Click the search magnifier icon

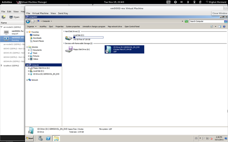click(x=225, y=21)
